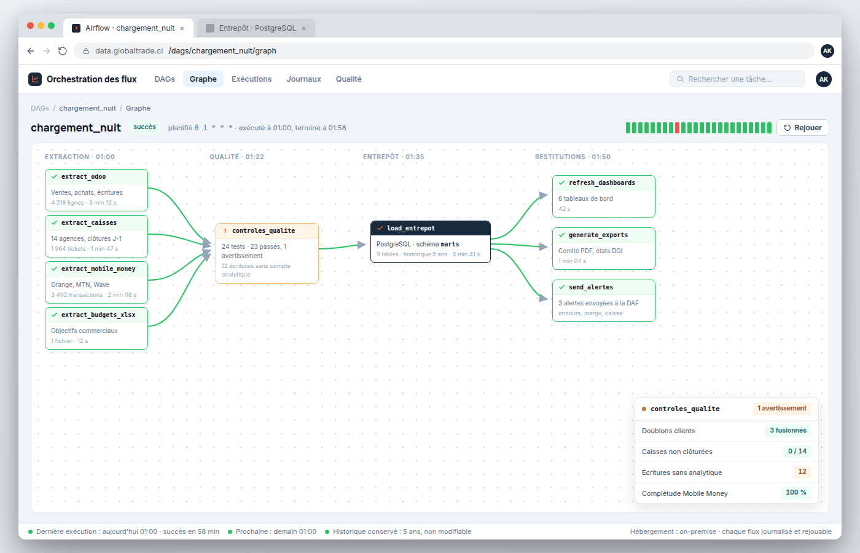860x553 pixels.
Task: Select the Graphe tab
Action: [203, 79]
